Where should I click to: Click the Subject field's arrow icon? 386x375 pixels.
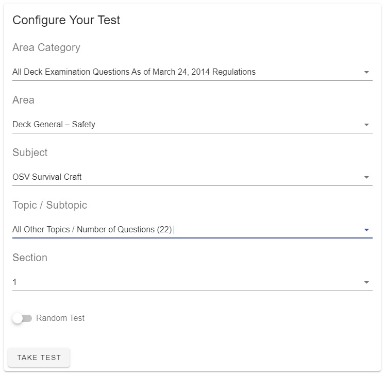click(x=366, y=177)
